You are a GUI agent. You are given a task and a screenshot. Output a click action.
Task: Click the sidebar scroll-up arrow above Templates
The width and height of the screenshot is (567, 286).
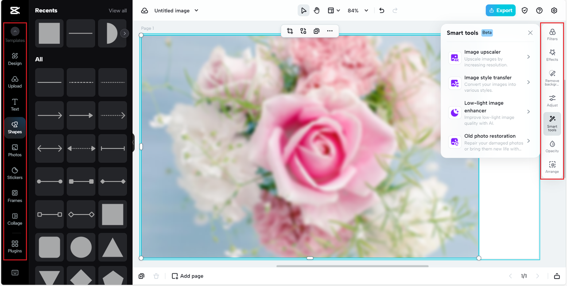(15, 31)
